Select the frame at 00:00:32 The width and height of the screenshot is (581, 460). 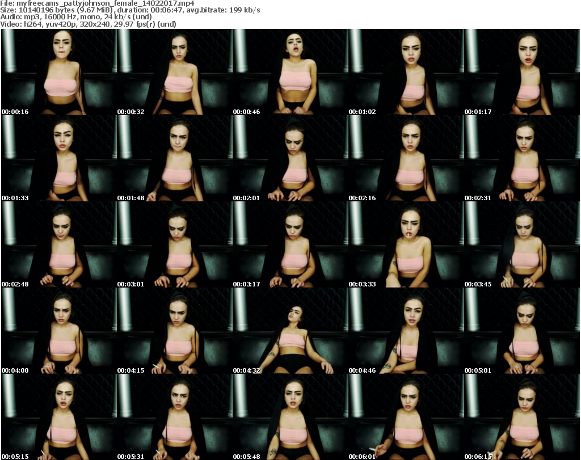click(x=175, y=72)
